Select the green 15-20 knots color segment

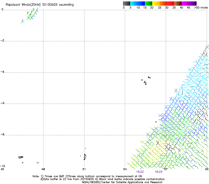(149, 3)
